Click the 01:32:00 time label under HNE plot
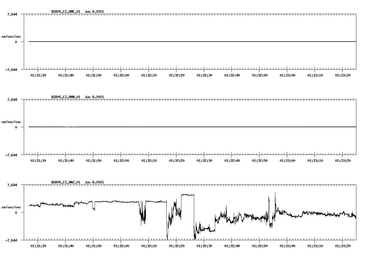Screen dimensions: 376x256 121,75
